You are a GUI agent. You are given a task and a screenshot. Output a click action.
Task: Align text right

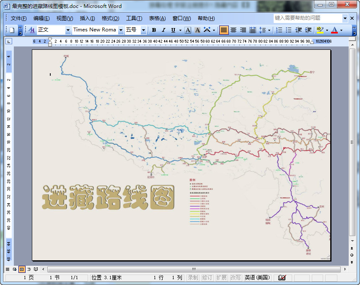pyautogui.click(x=243, y=30)
